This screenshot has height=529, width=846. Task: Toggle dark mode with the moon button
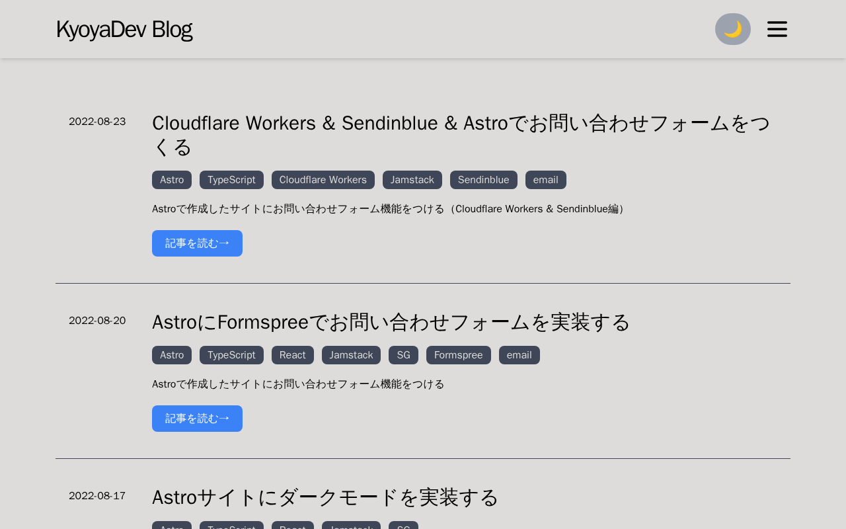point(732,29)
